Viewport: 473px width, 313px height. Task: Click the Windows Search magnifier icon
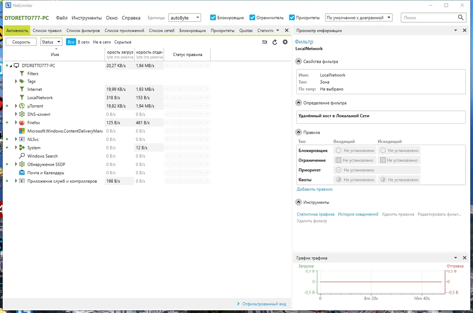22,156
